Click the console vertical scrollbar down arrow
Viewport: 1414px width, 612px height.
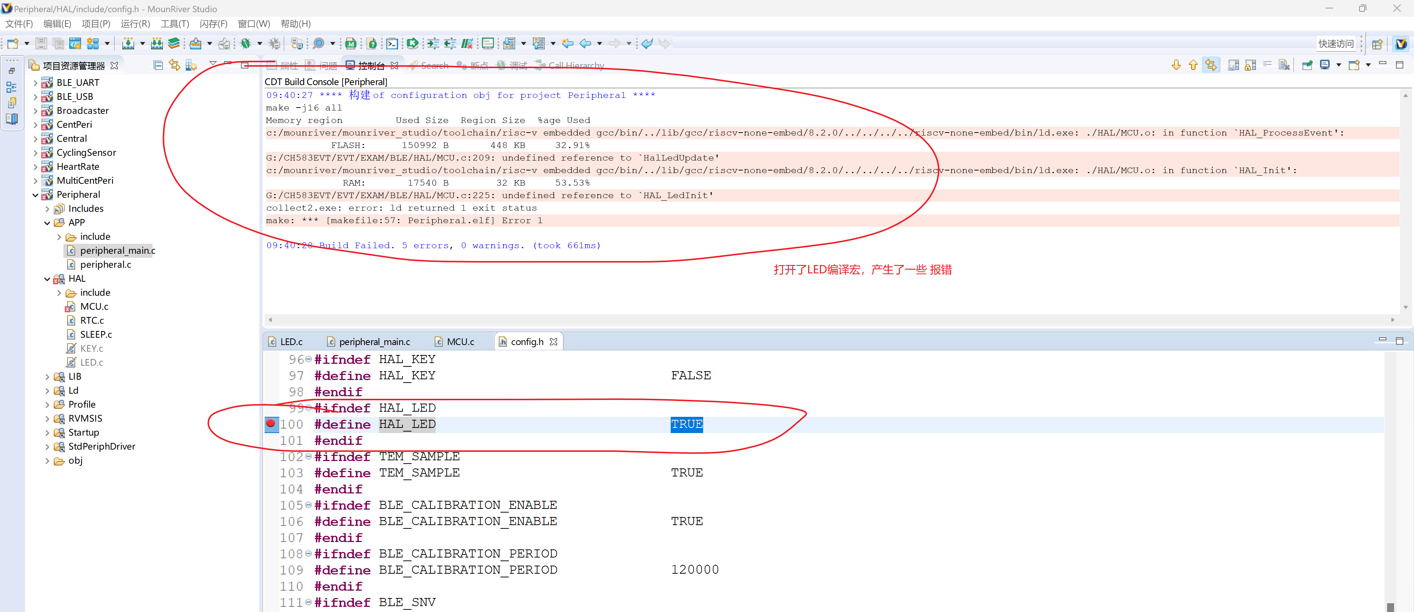click(1405, 307)
